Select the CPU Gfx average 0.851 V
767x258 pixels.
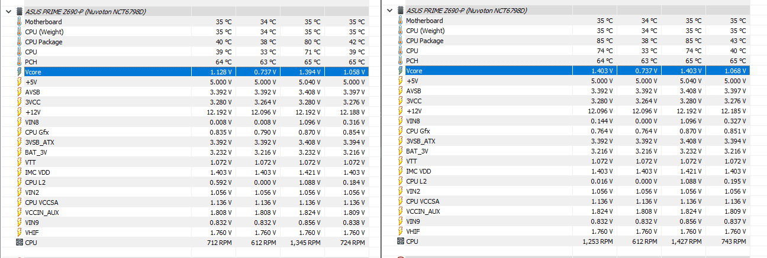(x=736, y=131)
